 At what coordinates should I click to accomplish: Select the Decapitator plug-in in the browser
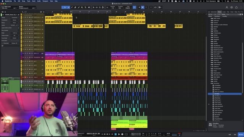(x=218, y=88)
